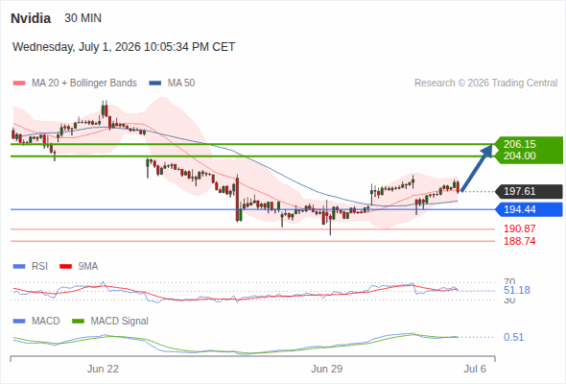This screenshot has width=566, height=384.
Task: Click the MACD value 0.51
Action: pos(513,337)
